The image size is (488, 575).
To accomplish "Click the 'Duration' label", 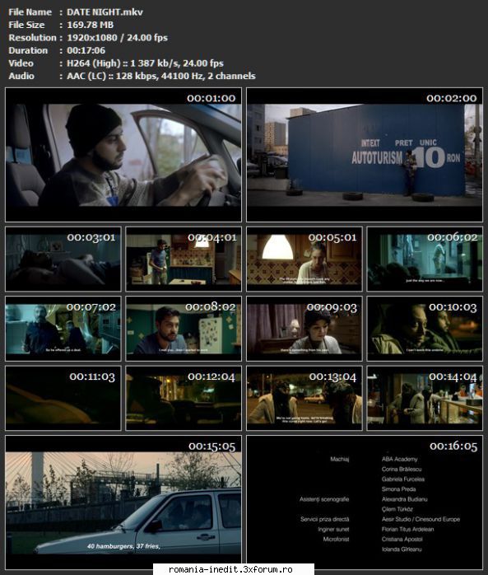I will pos(28,50).
